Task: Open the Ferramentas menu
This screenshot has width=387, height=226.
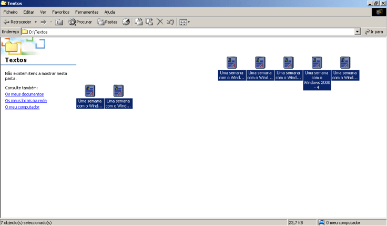Action: [x=87, y=12]
